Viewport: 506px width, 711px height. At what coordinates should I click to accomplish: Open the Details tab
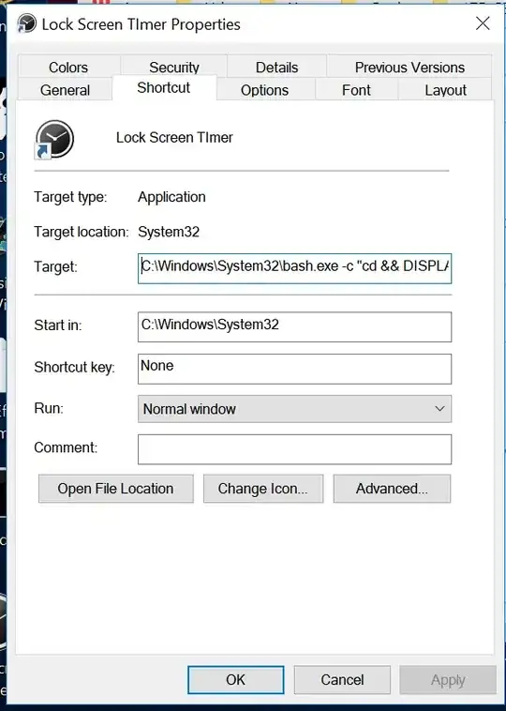pyautogui.click(x=276, y=68)
